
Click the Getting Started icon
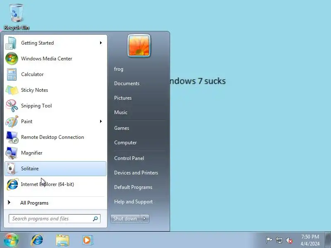click(x=11, y=43)
